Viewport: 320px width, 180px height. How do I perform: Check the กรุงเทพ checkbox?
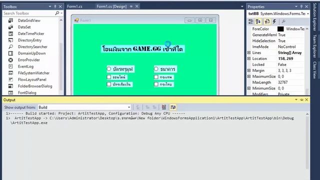156,77
